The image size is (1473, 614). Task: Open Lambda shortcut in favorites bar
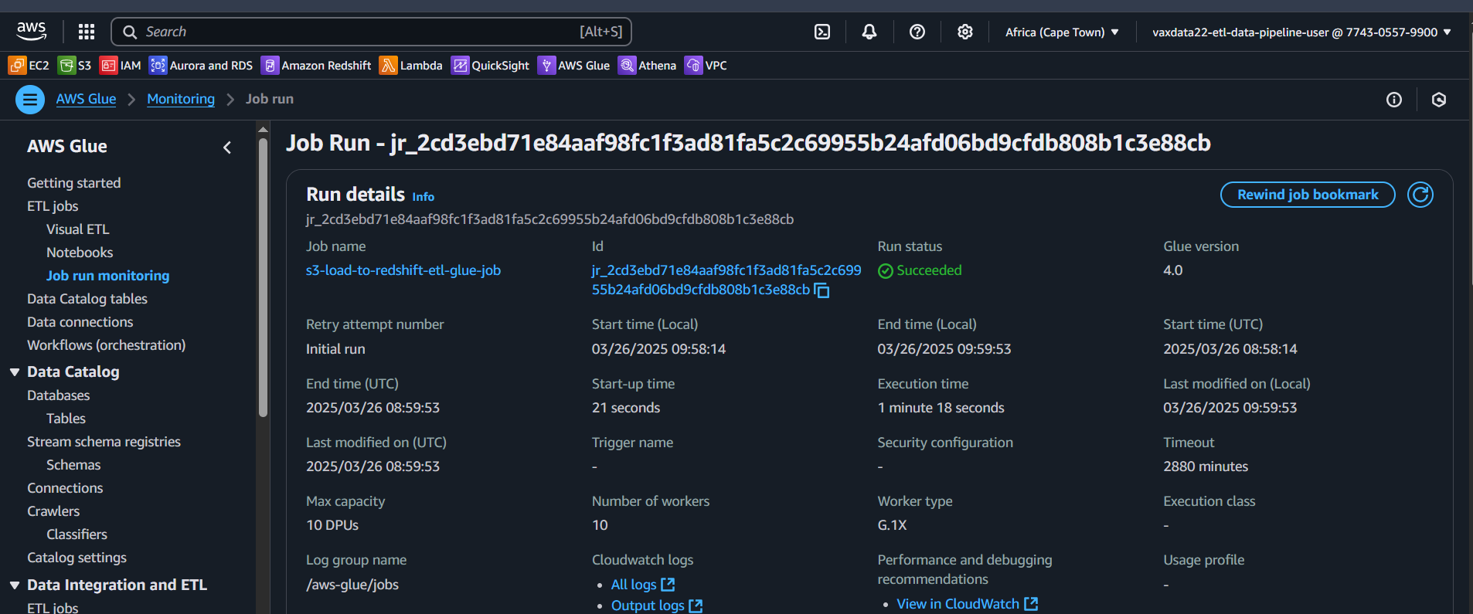point(411,66)
